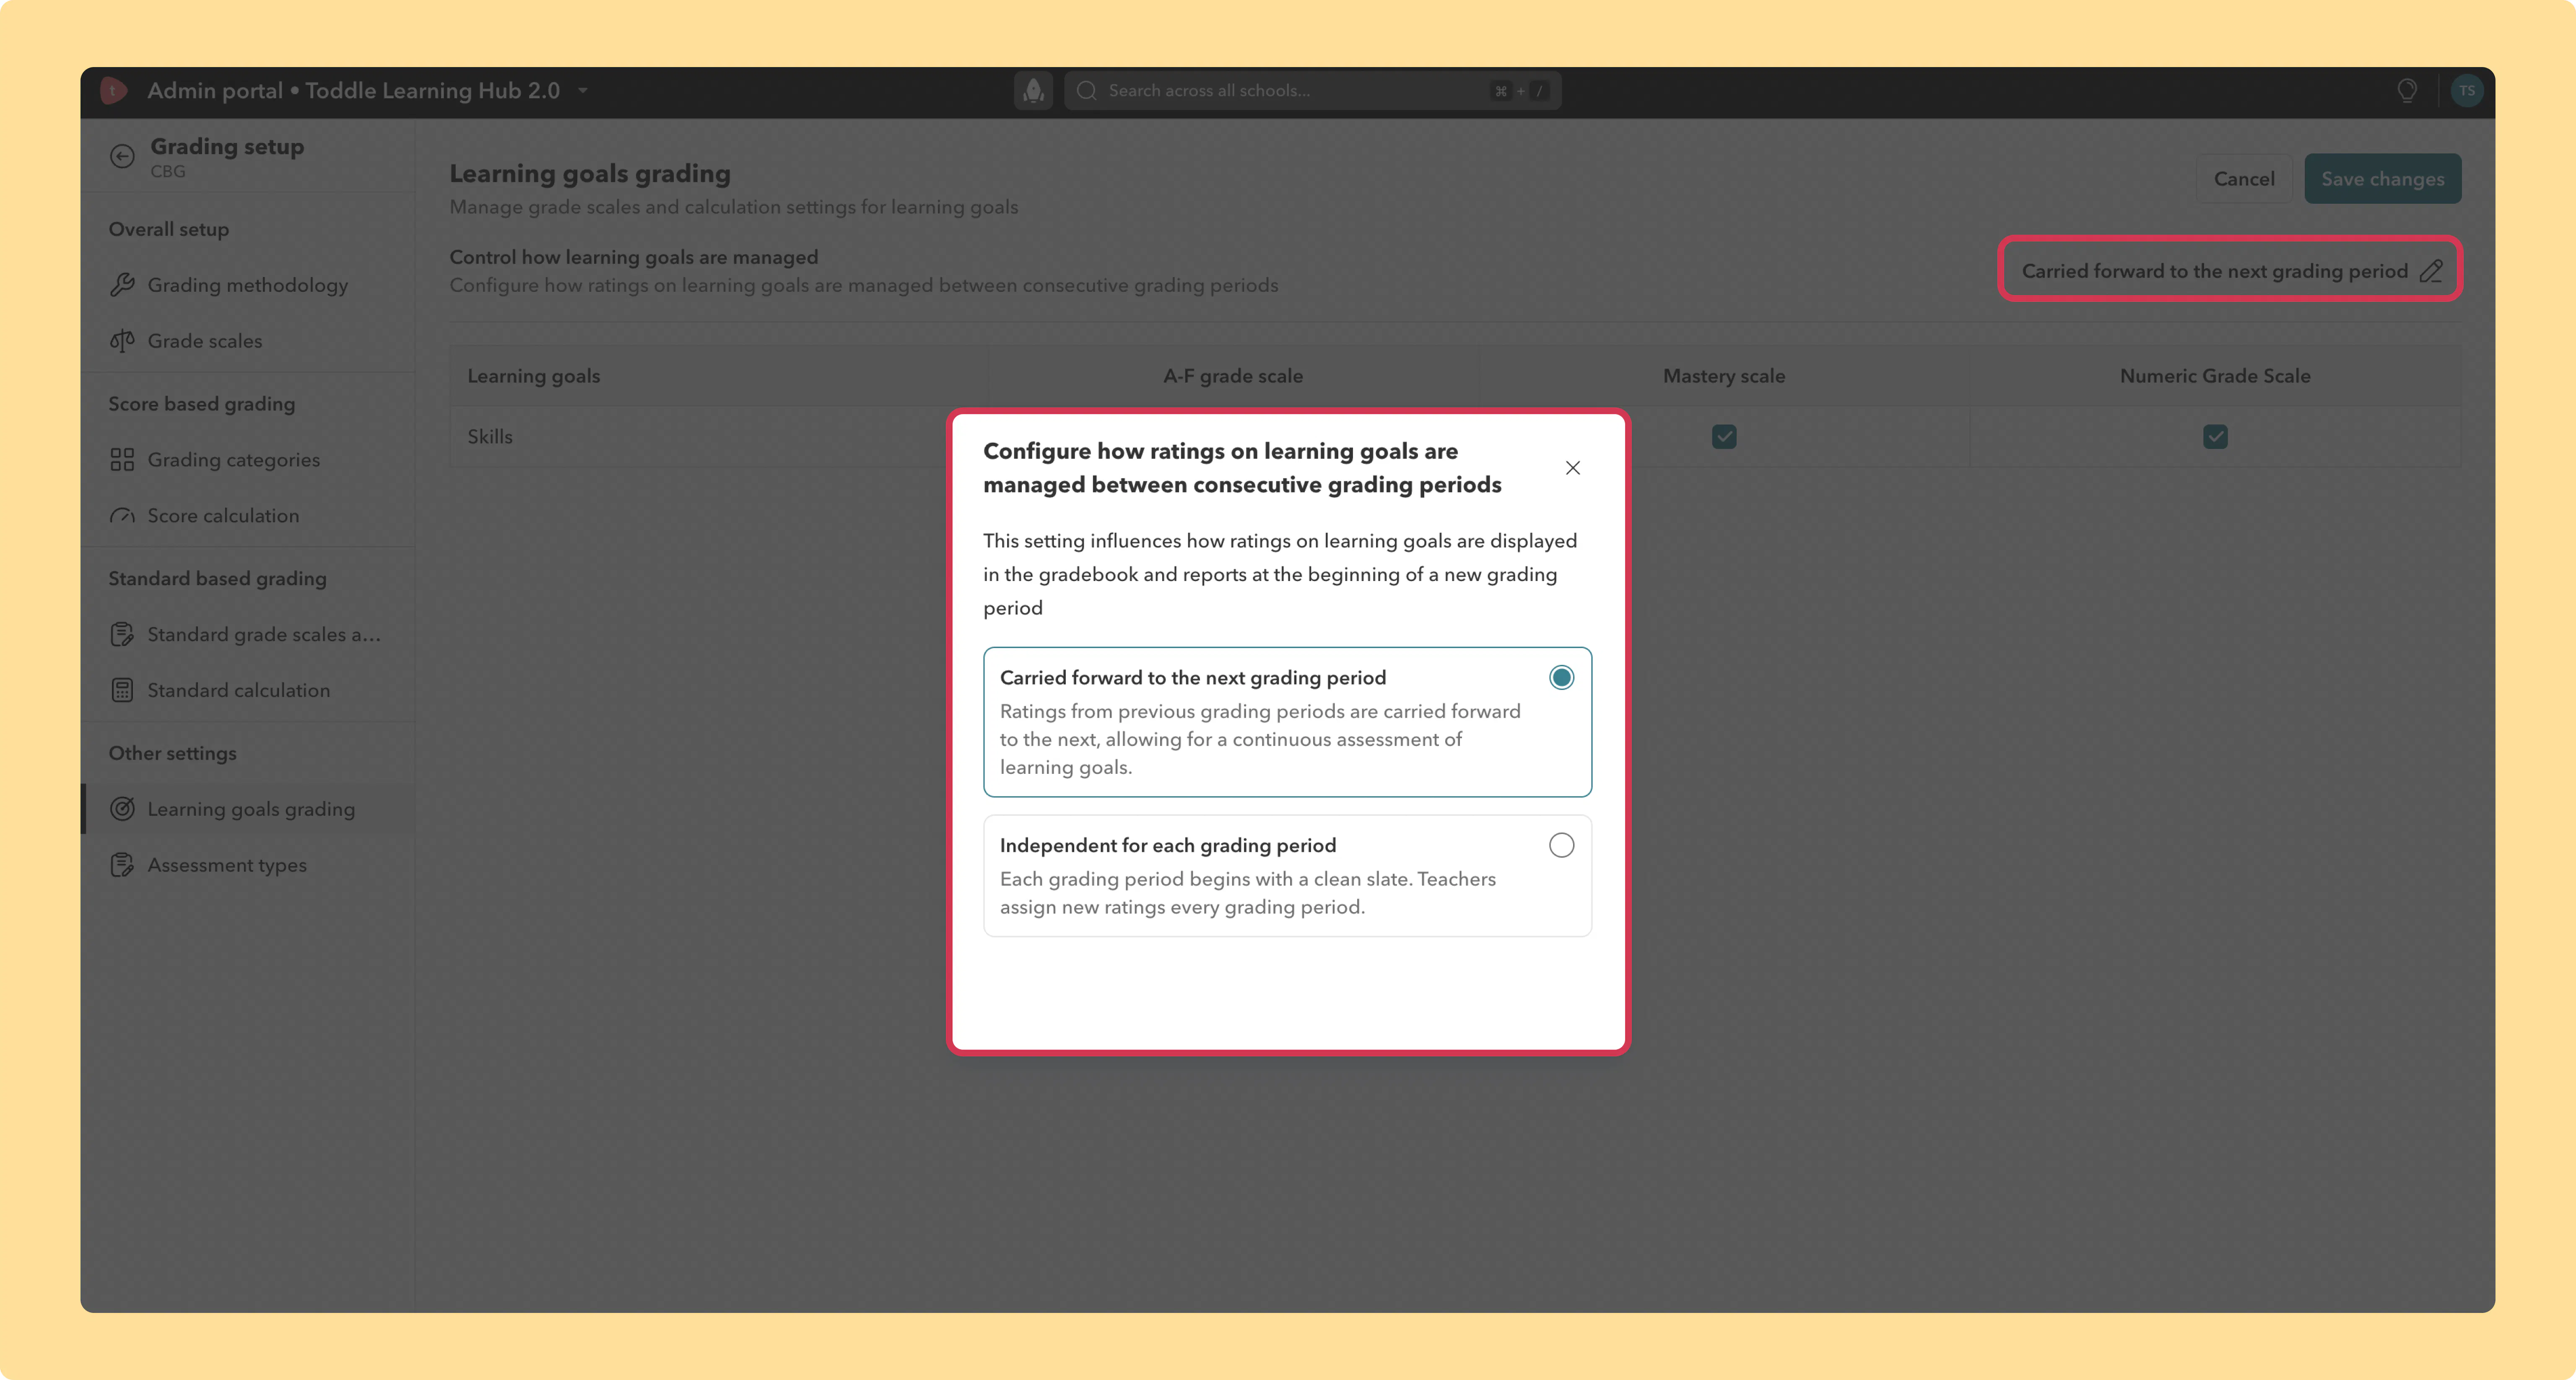The image size is (2576, 1380).
Task: Click the Toddle logo icon
Action: 114,91
